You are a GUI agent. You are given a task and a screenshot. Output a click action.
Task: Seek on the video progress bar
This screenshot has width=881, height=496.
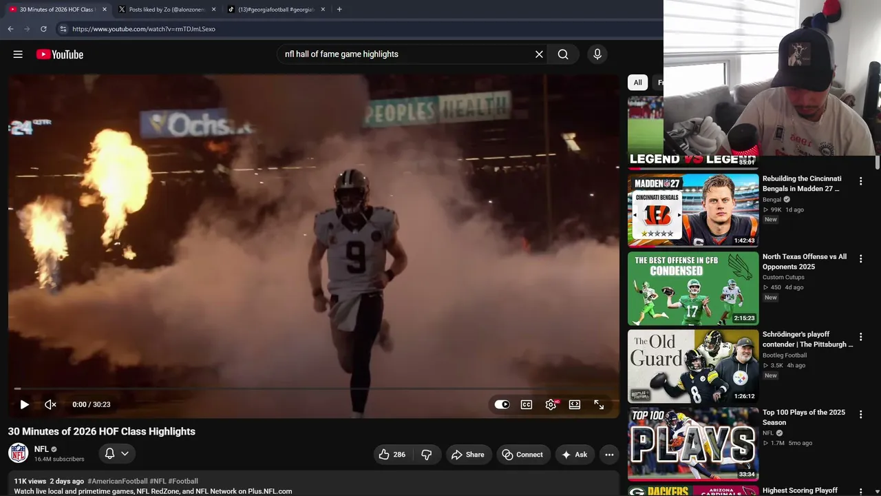314,389
